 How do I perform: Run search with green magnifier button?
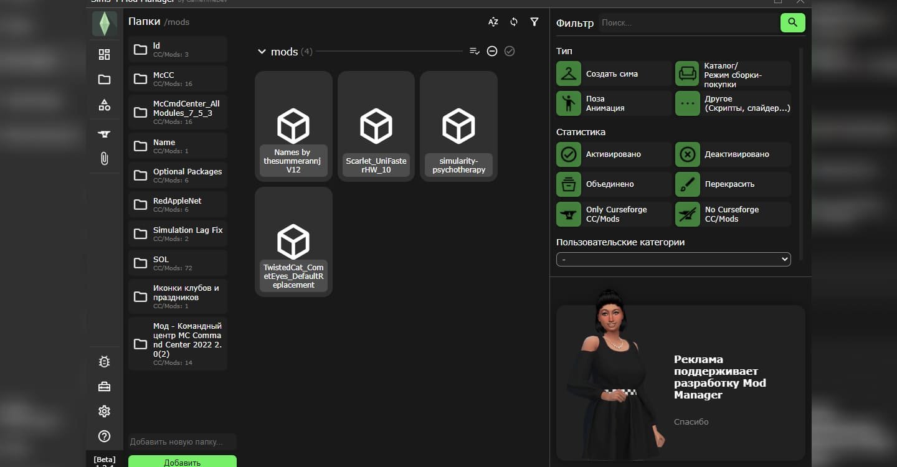(x=792, y=22)
